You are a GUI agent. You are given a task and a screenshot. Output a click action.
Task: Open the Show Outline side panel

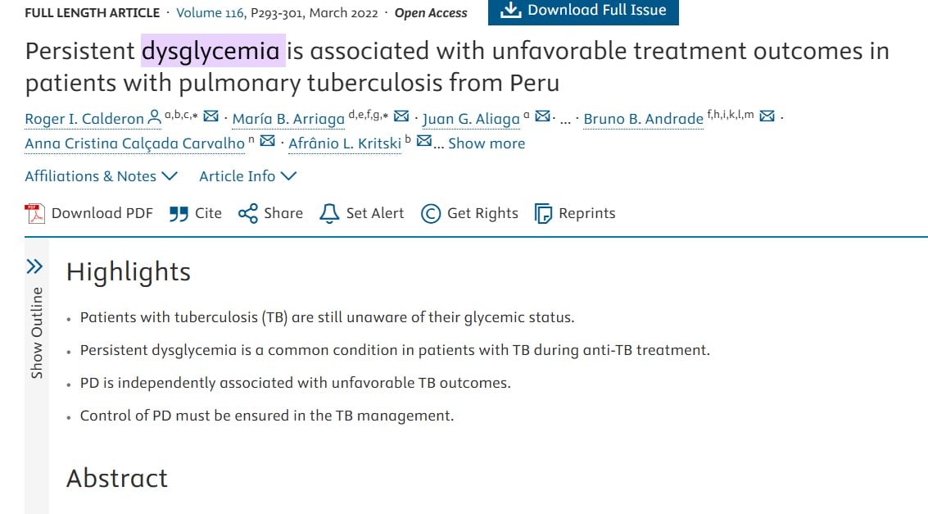coord(36,320)
